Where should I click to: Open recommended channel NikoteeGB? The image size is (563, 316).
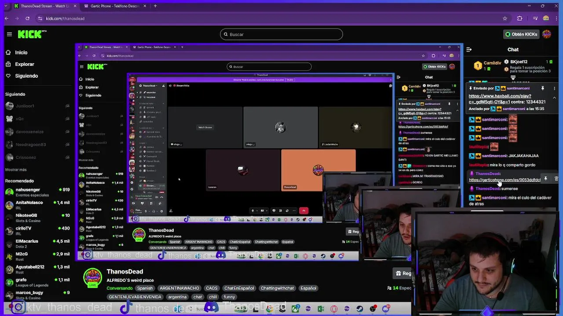coord(37,217)
